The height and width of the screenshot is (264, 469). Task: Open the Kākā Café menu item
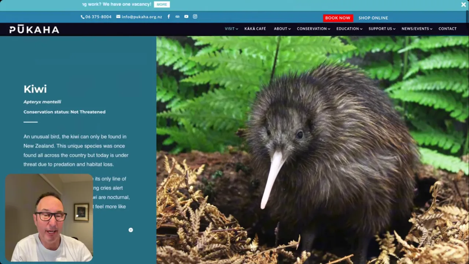tap(255, 29)
